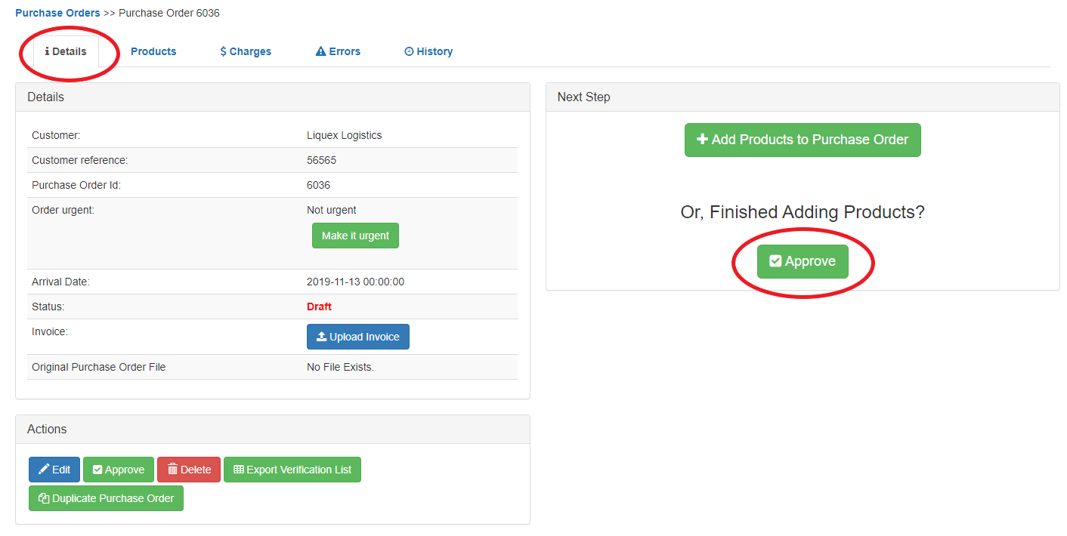The height and width of the screenshot is (536, 1067).
Task: Click the plus icon on Add Products button
Action: pyautogui.click(x=702, y=140)
